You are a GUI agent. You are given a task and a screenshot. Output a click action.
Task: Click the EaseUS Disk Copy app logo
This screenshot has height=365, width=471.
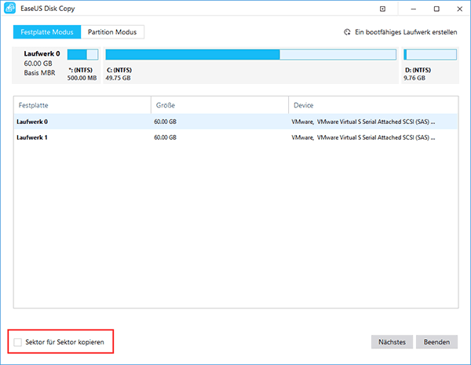pos(9,8)
